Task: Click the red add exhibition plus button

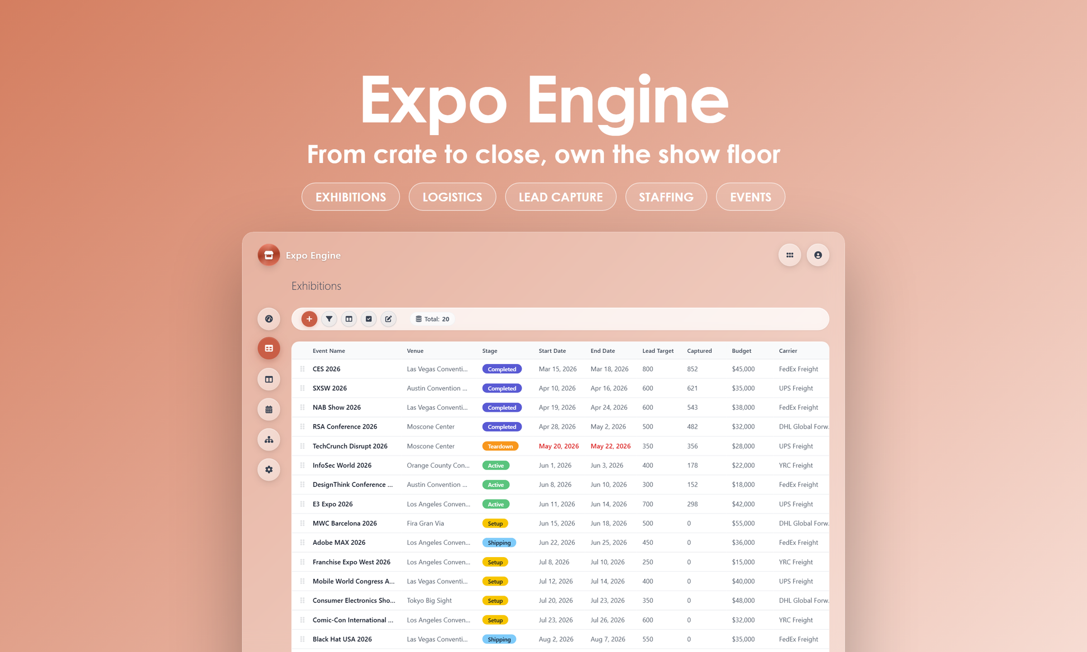Action: click(x=309, y=319)
